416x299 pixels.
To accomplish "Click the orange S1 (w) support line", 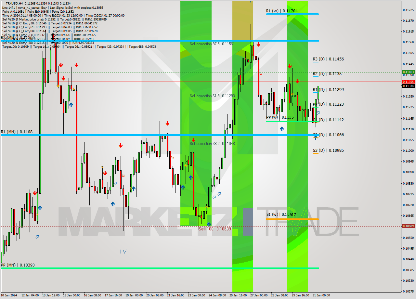I will pyautogui.click(x=292, y=219).
